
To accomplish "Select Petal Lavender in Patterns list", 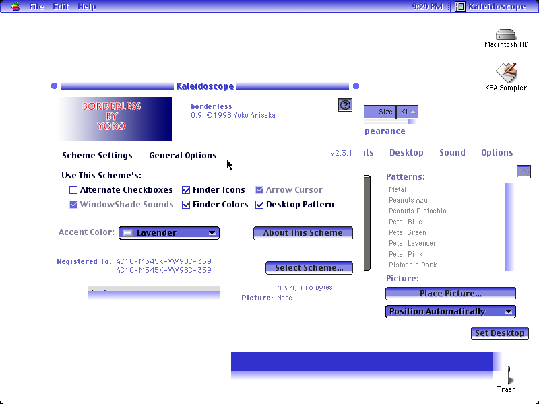I will click(412, 243).
